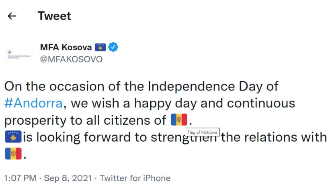Click Kosovo flag emoji before "is looking forward"
Screen dimensions: 330x188
pyautogui.click(x=13, y=137)
